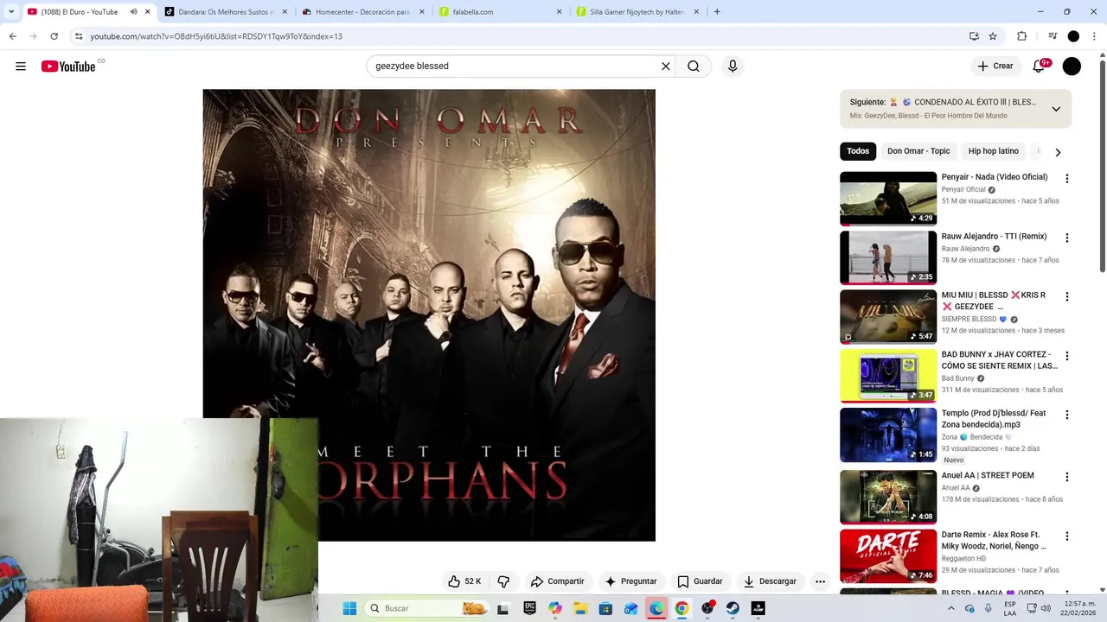Viewport: 1107px width, 622px height.
Task: Run the search with magnifier button
Action: 694,67
